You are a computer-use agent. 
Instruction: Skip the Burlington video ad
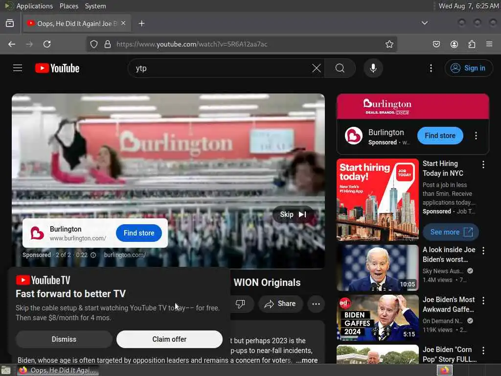(293, 214)
